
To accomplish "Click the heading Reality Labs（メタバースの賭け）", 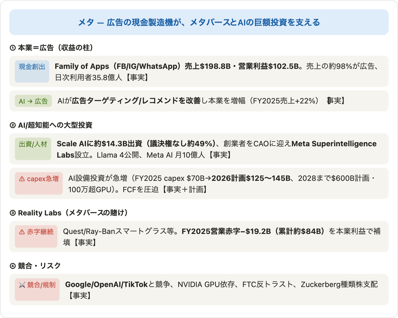I will [73, 213].
